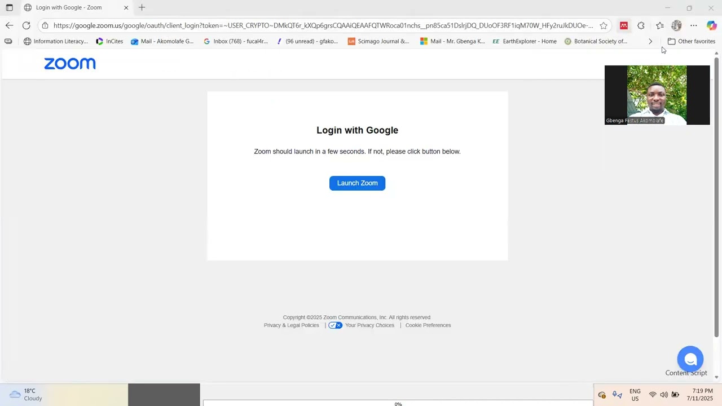Open the browser profile avatar
This screenshot has width=722, height=406.
[x=676, y=25]
